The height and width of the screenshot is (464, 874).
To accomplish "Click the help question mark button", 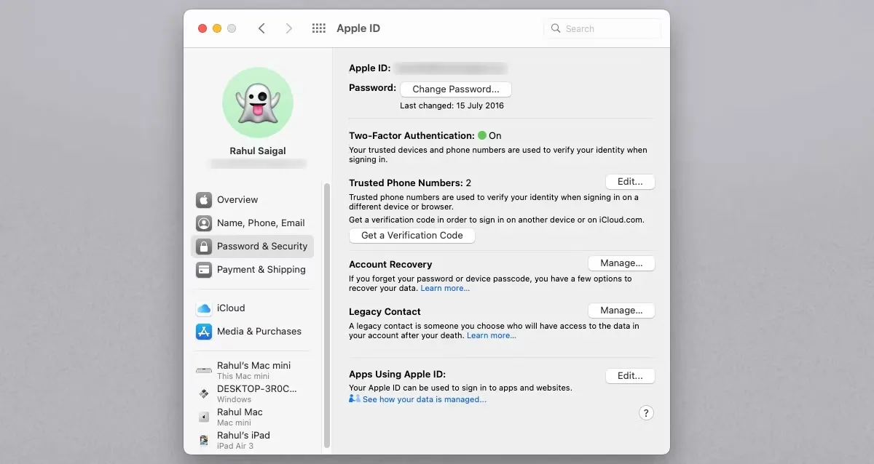I will pyautogui.click(x=646, y=413).
